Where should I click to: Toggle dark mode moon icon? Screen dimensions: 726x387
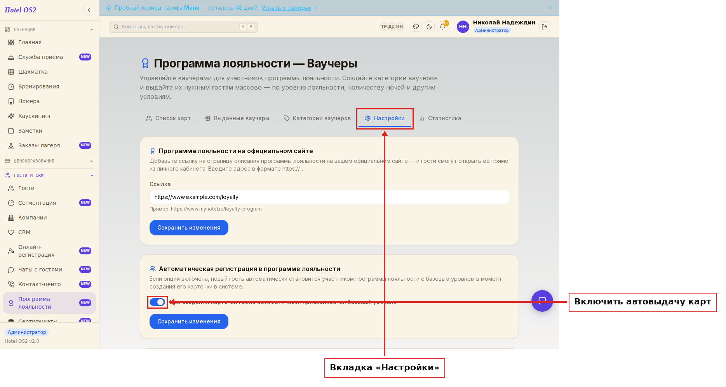click(429, 27)
